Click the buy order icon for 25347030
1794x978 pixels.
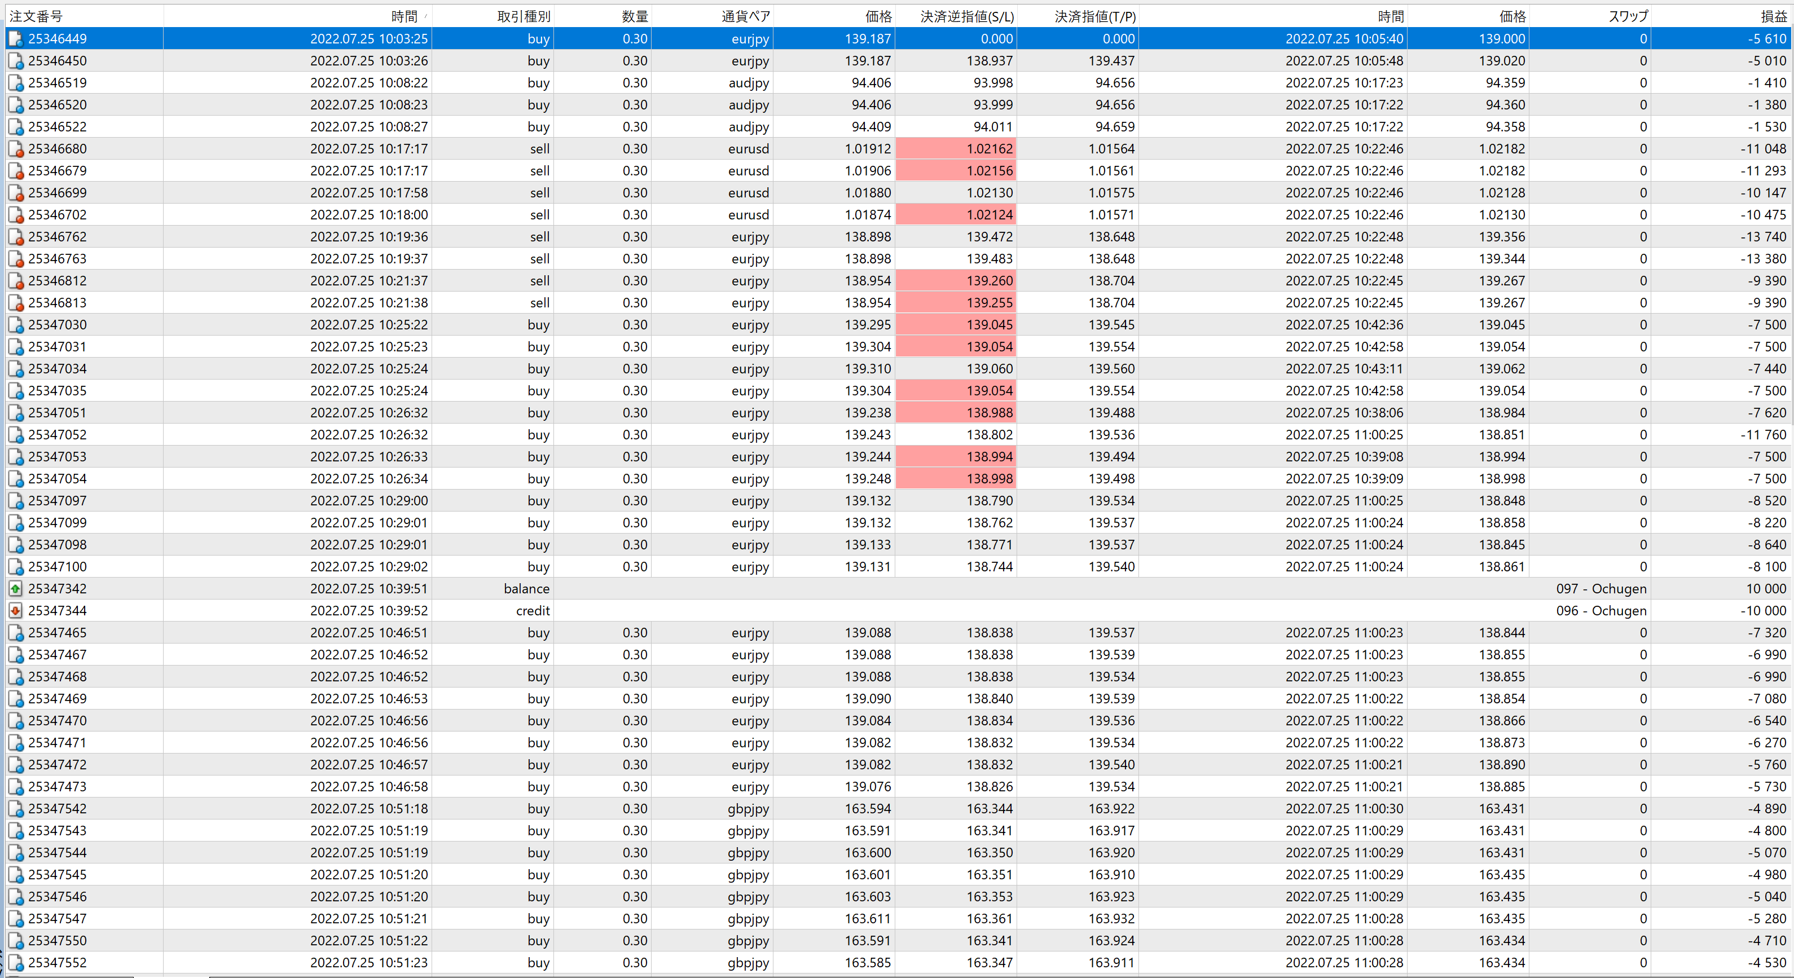click(x=15, y=324)
